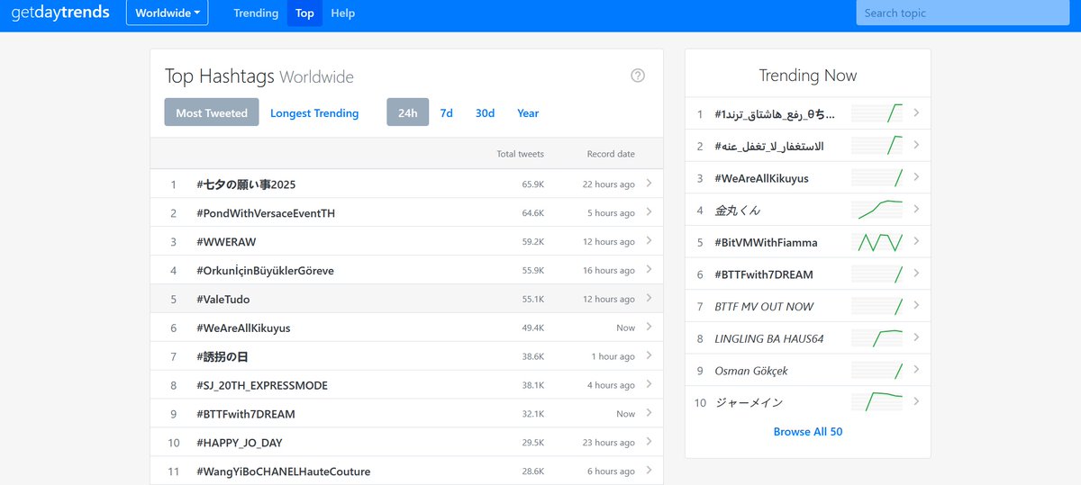Click chevron beside LINGLING BA HAUS64 trend
1081x485 pixels.
click(916, 337)
